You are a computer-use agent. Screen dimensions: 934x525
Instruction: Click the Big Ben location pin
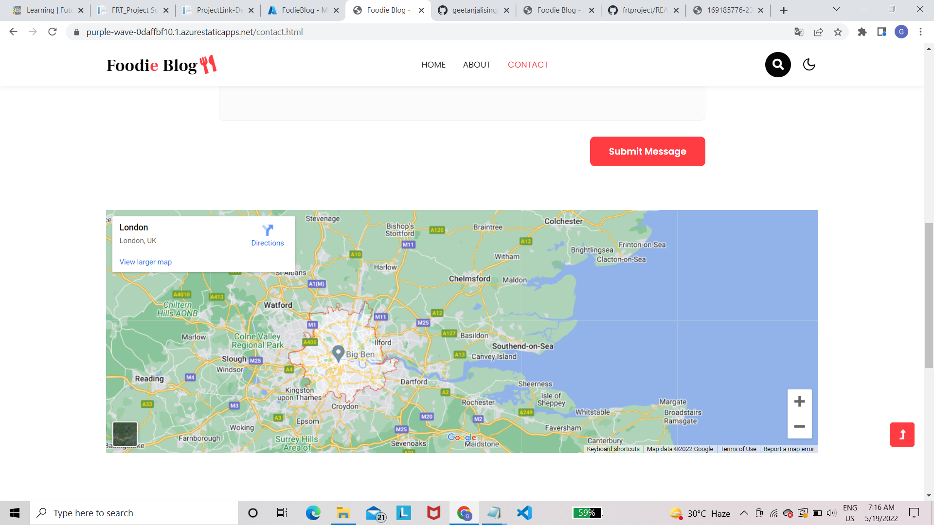tap(338, 353)
